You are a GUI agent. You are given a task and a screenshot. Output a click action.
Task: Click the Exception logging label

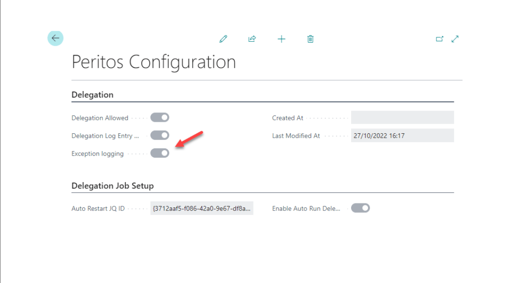click(98, 154)
